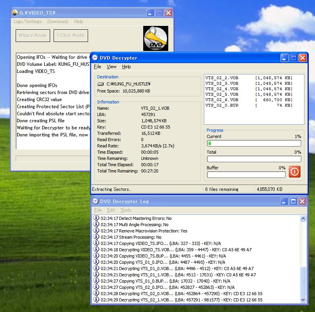Click the destination drive icon beside C:¥KUNG_FU_HUSTLE¥

pos(101,84)
